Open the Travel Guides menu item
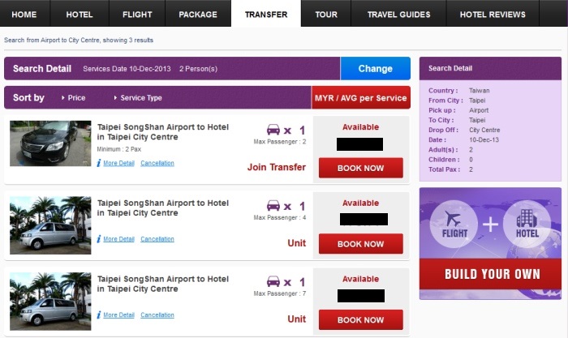568x338 pixels. (x=399, y=14)
